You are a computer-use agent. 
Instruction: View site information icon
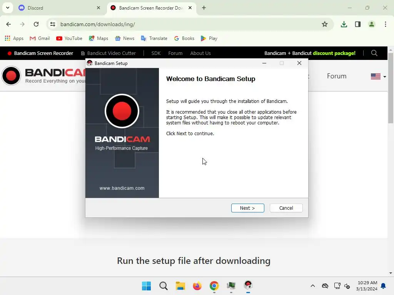(x=53, y=24)
